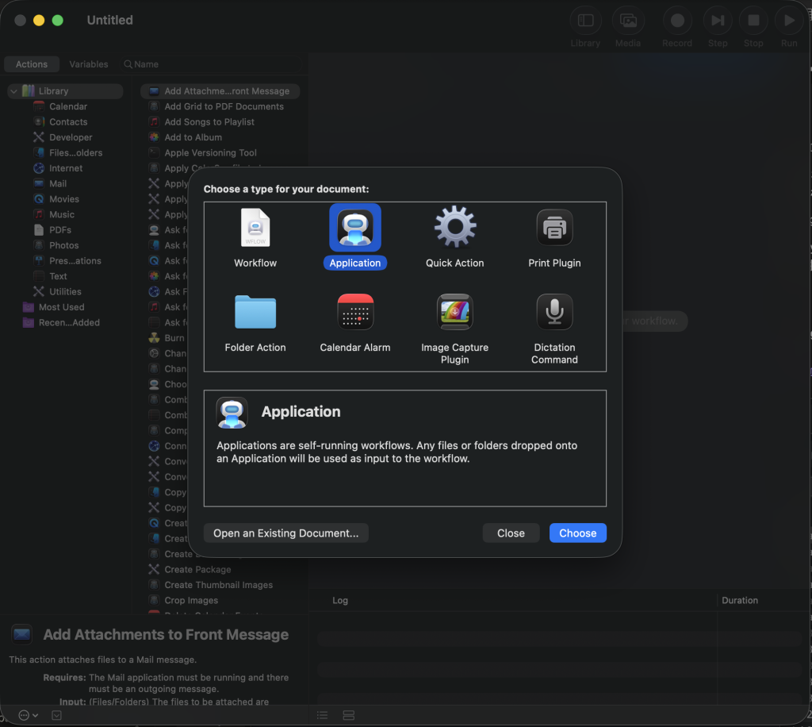Select Crop Images action
Image resolution: width=812 pixels, height=727 pixels.
(x=220, y=600)
